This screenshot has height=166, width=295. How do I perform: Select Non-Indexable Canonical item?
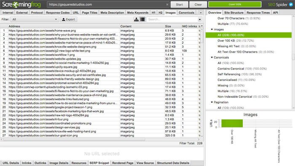pyautogui.click(x=243, y=97)
